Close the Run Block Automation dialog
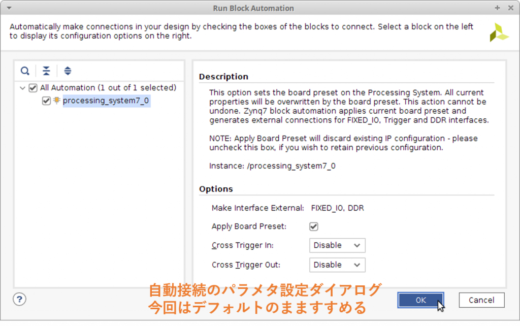520x326 pixels. [x=511, y=8]
